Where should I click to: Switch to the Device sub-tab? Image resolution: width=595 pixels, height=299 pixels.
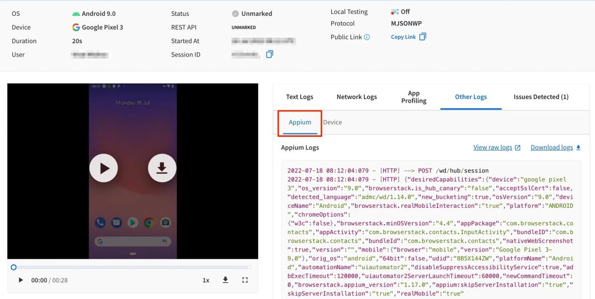(332, 122)
